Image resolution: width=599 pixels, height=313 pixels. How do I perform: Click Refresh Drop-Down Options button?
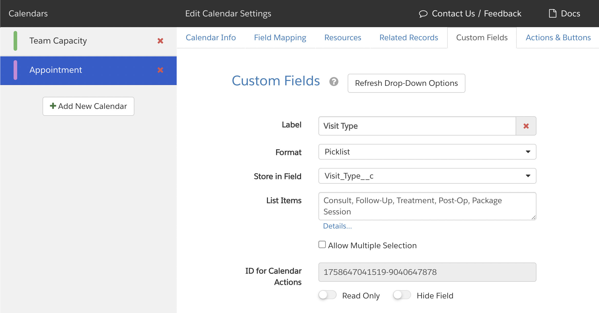pyautogui.click(x=406, y=83)
